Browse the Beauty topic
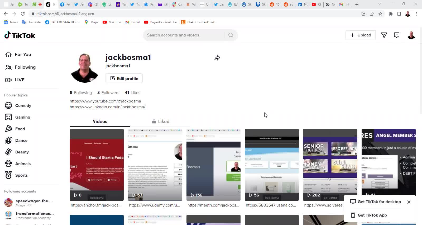 (x=17, y=152)
